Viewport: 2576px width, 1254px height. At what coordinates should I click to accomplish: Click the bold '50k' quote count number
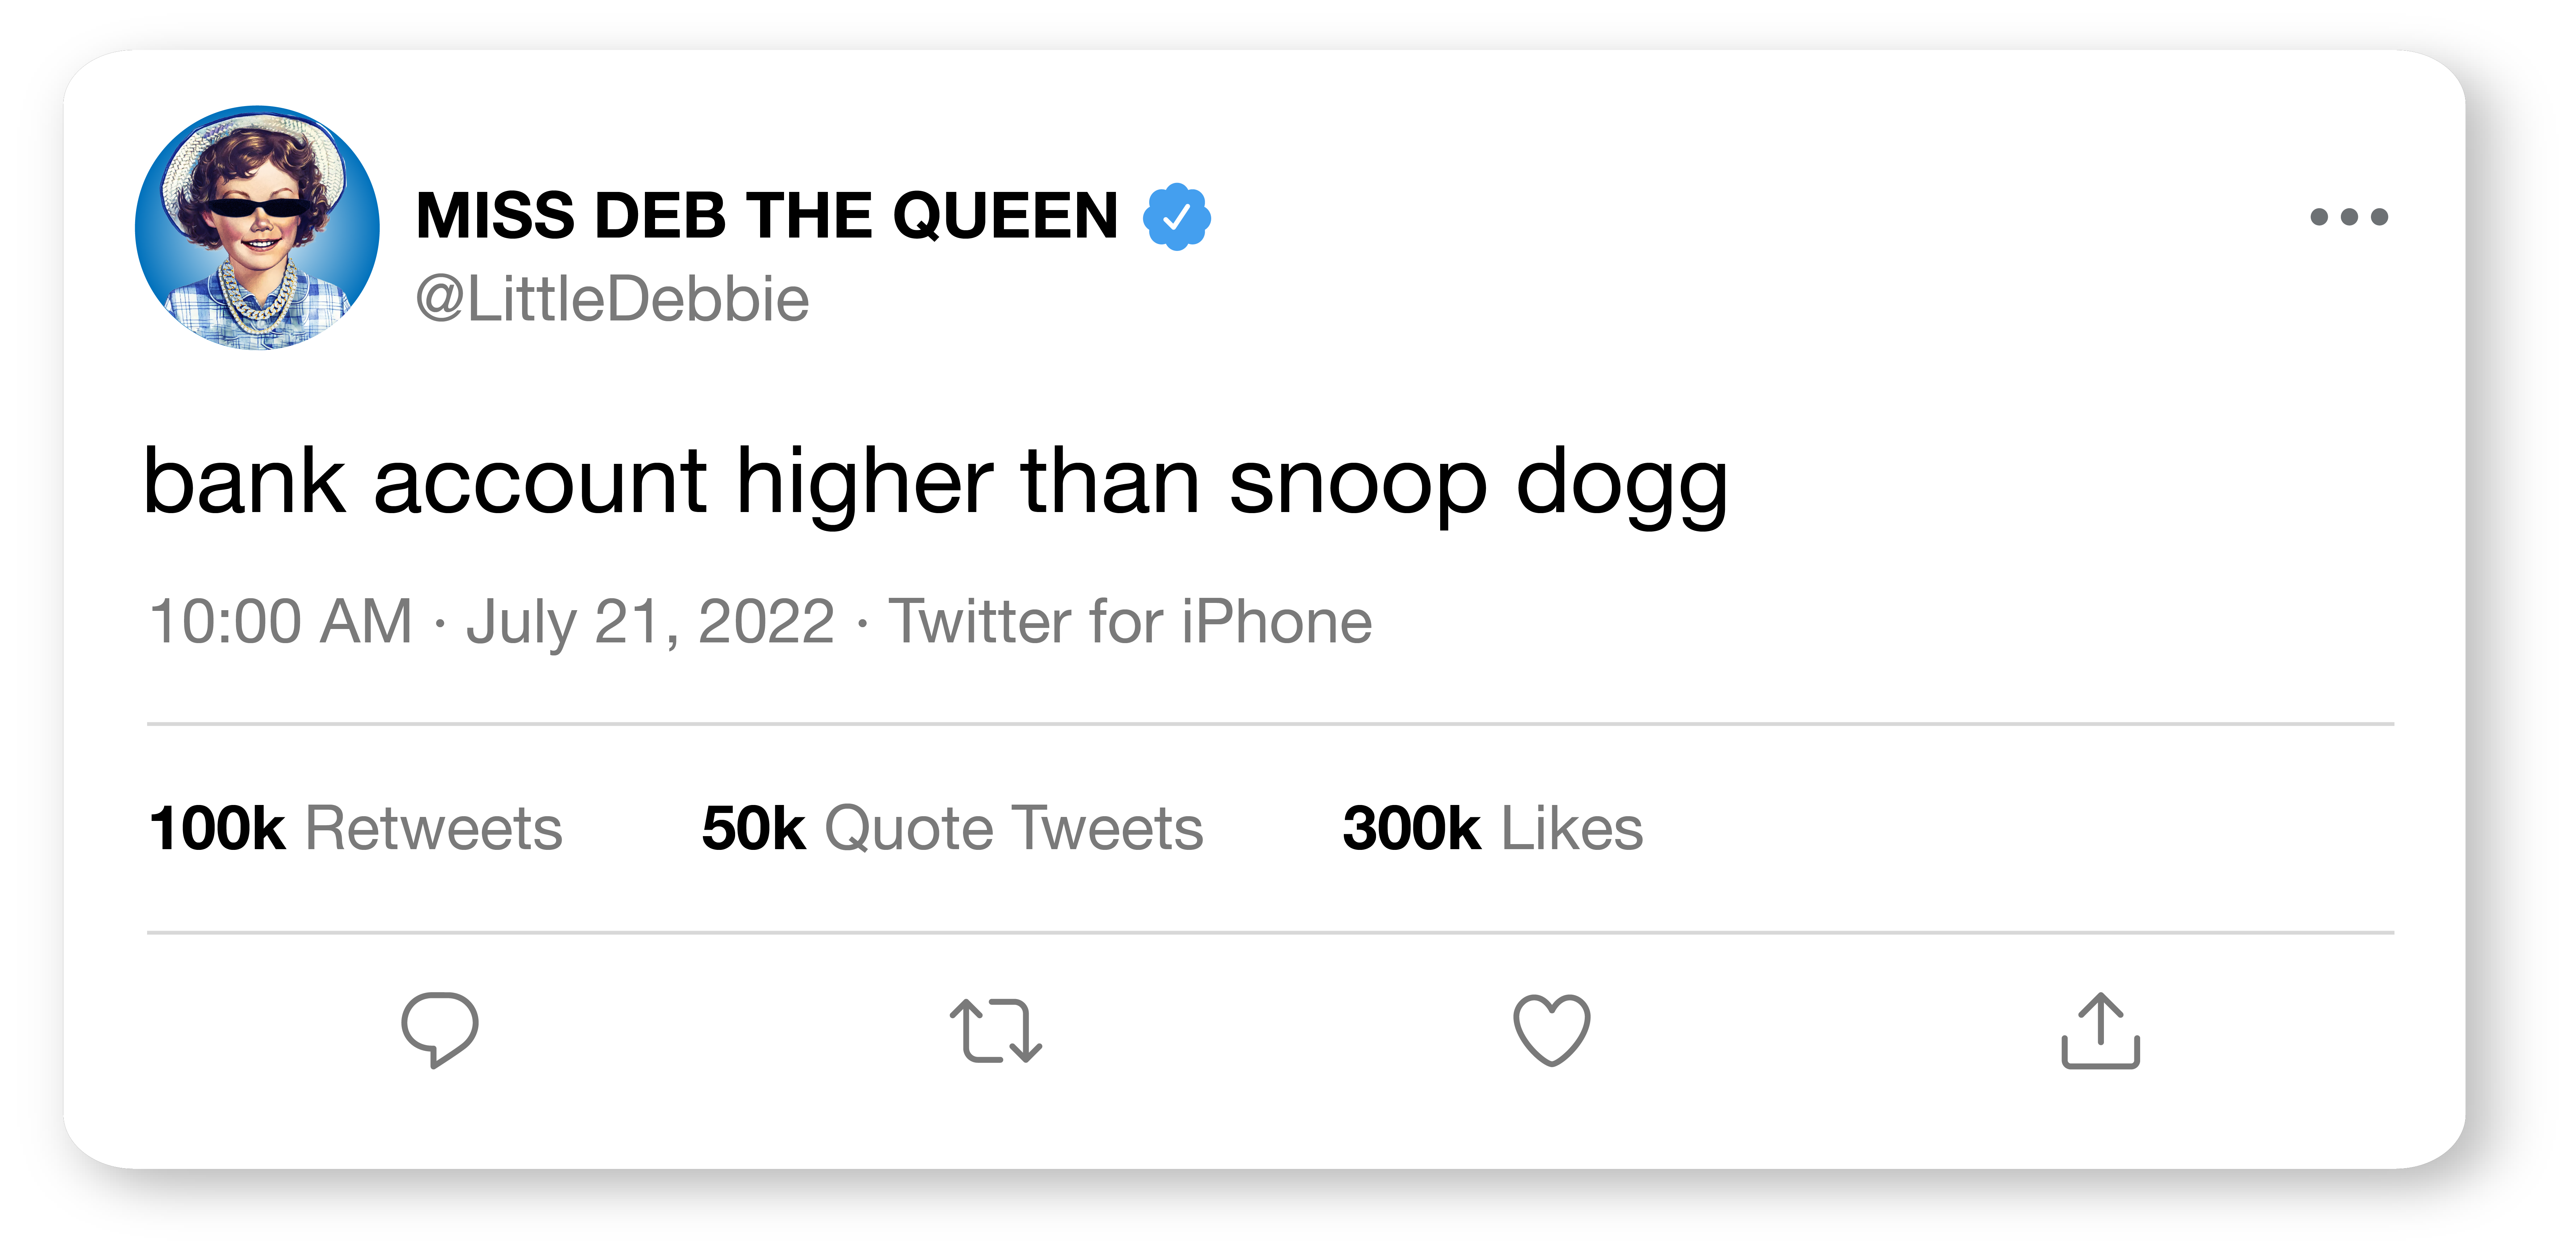coord(753,829)
